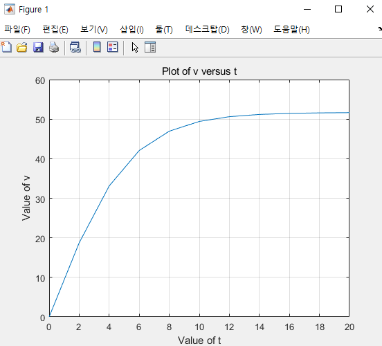The image size is (382, 346).
Task: Open the 삽입(I) menu
Action: tap(131, 30)
